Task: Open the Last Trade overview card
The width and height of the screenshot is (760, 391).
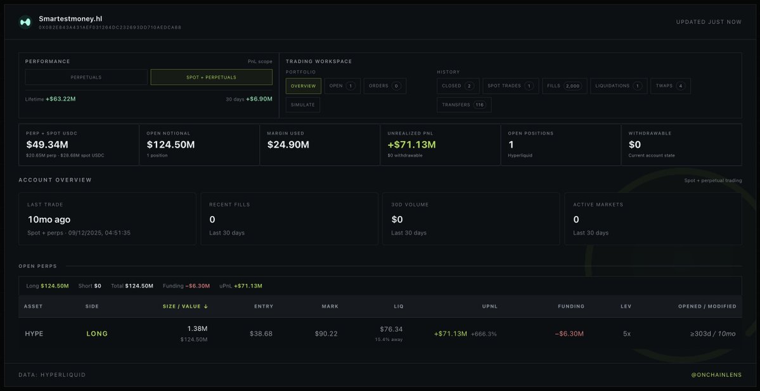Action: pos(107,219)
